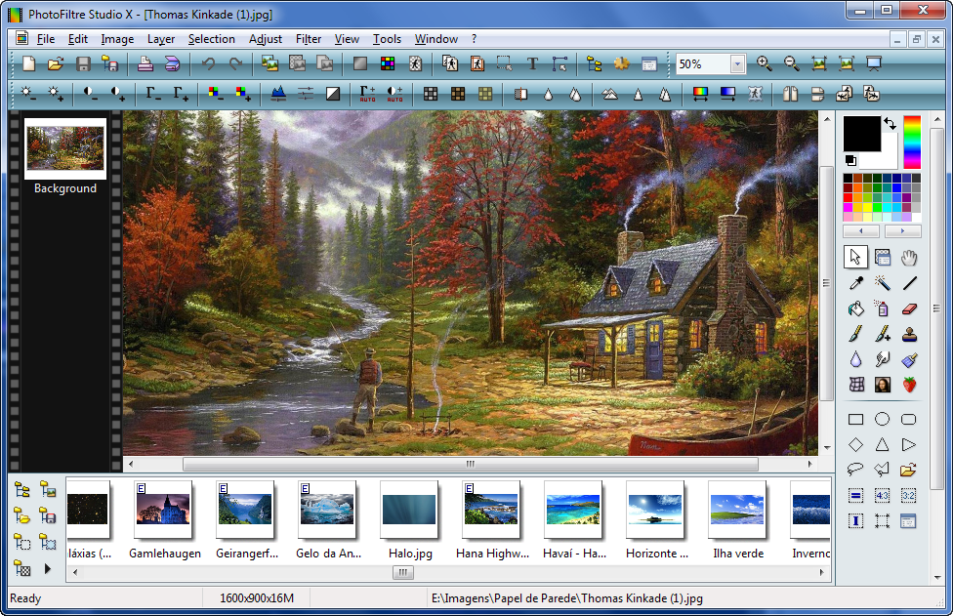Image resolution: width=953 pixels, height=616 pixels.
Task: Open the Filter menu
Action: 308,39
